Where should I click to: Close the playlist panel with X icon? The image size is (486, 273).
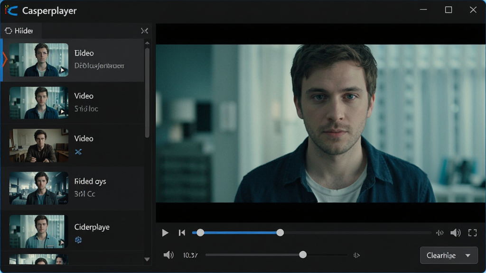[144, 31]
